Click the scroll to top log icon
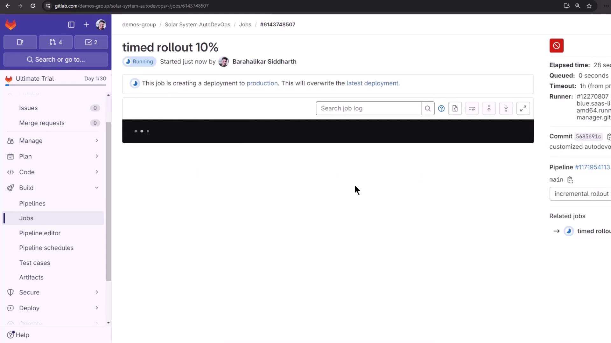Image resolution: width=611 pixels, height=343 pixels. tap(489, 109)
